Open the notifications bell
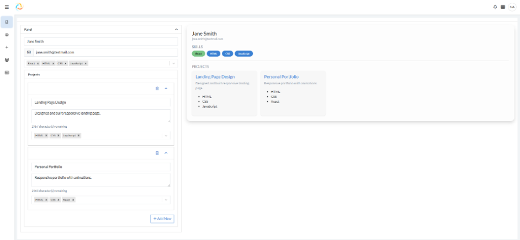 pyautogui.click(x=495, y=7)
